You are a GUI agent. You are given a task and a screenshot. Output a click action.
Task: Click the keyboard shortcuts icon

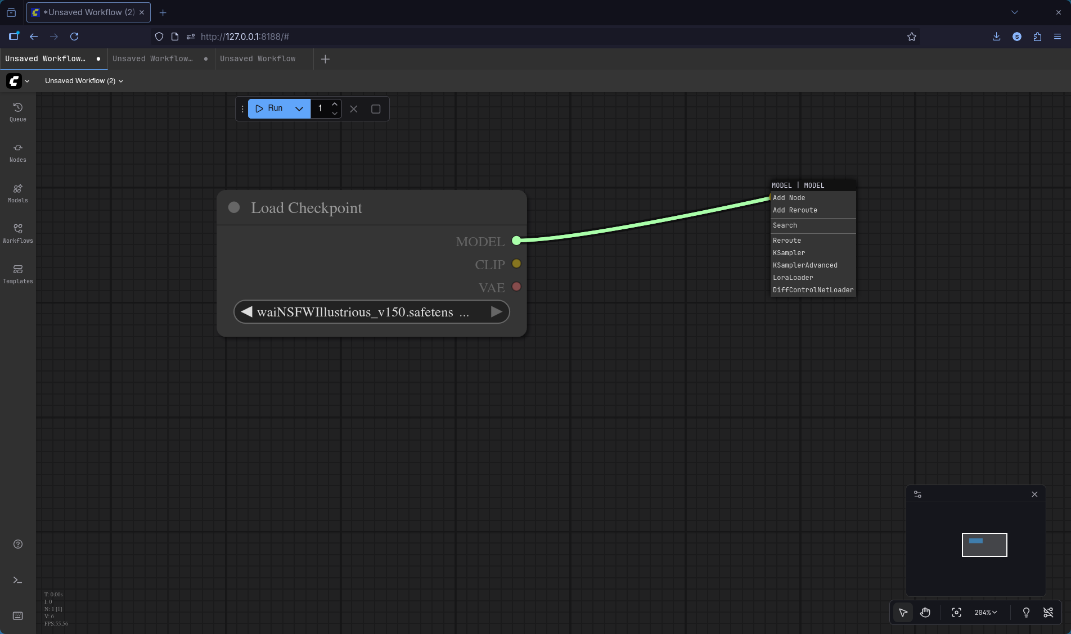click(x=17, y=616)
